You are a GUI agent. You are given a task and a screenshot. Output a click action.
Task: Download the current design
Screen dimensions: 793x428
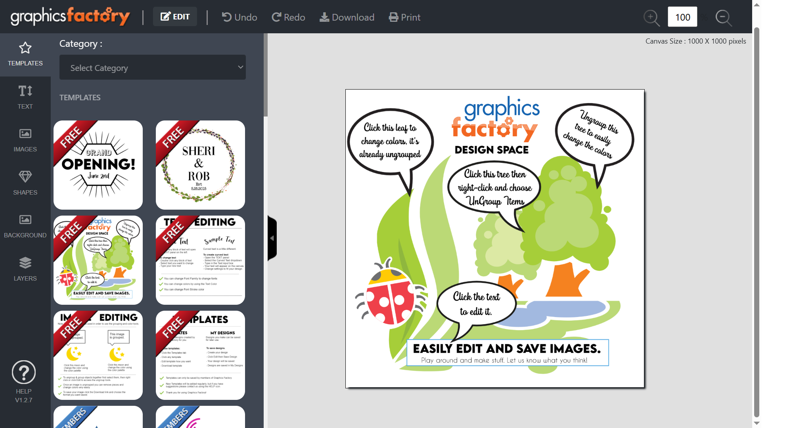[347, 17]
